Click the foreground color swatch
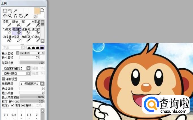The image size is (193, 120). (37, 11)
